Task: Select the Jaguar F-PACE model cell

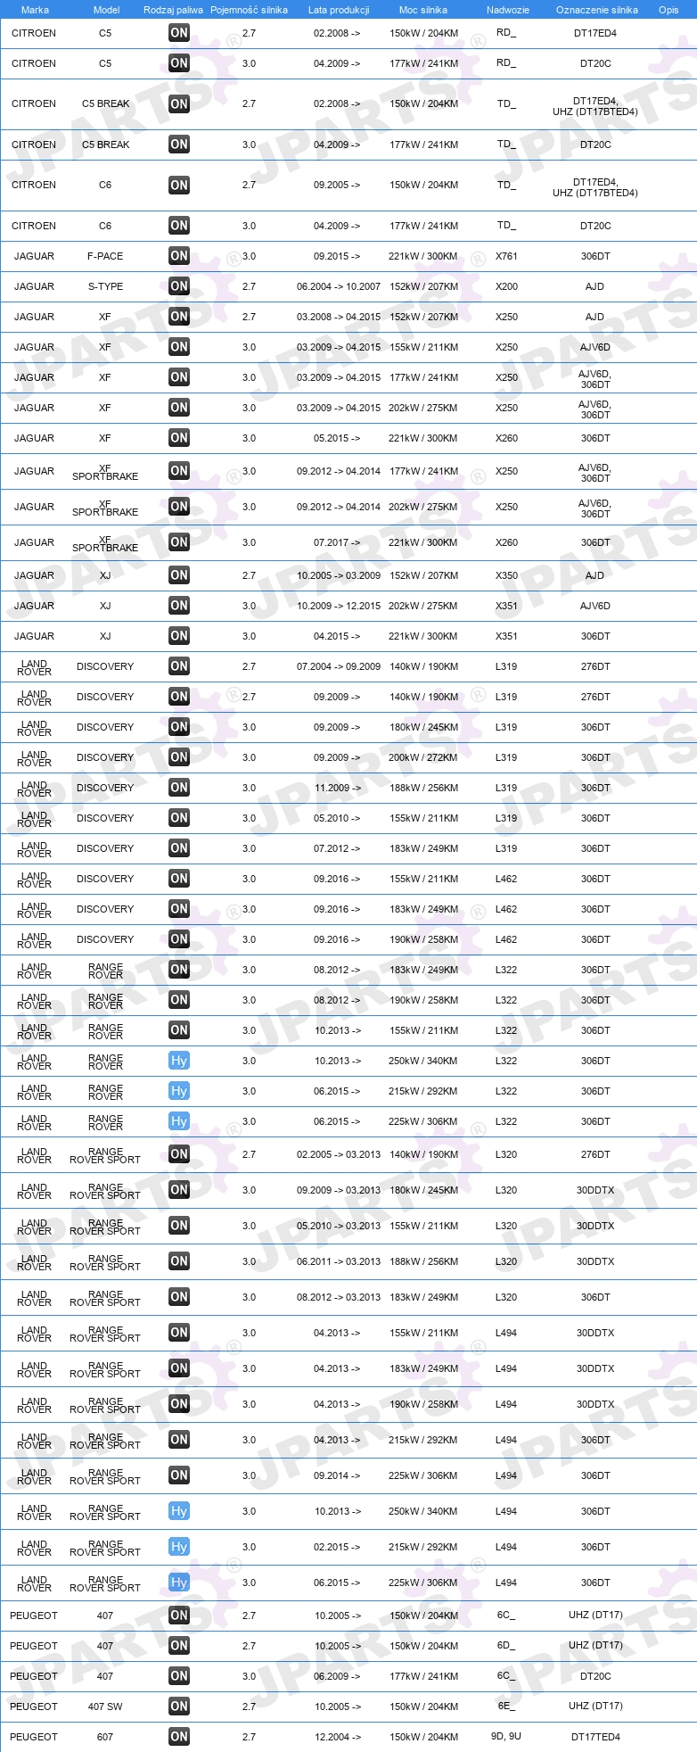Action: [105, 256]
